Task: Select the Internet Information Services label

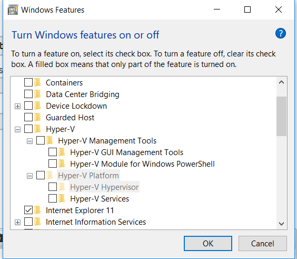Action: [96, 222]
